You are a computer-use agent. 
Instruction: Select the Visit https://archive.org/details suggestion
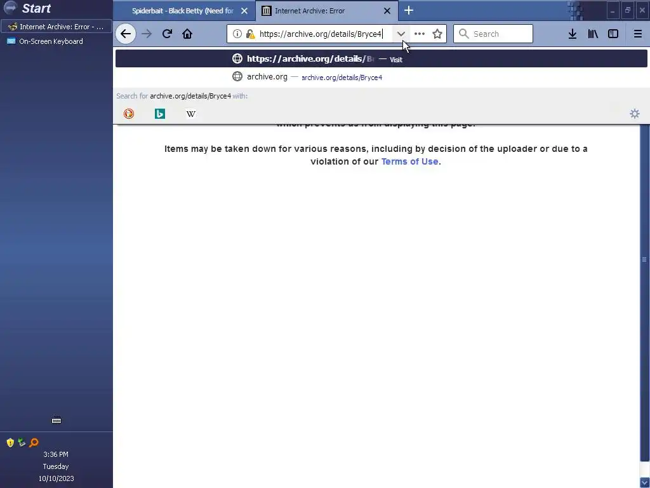pyautogui.click(x=381, y=58)
